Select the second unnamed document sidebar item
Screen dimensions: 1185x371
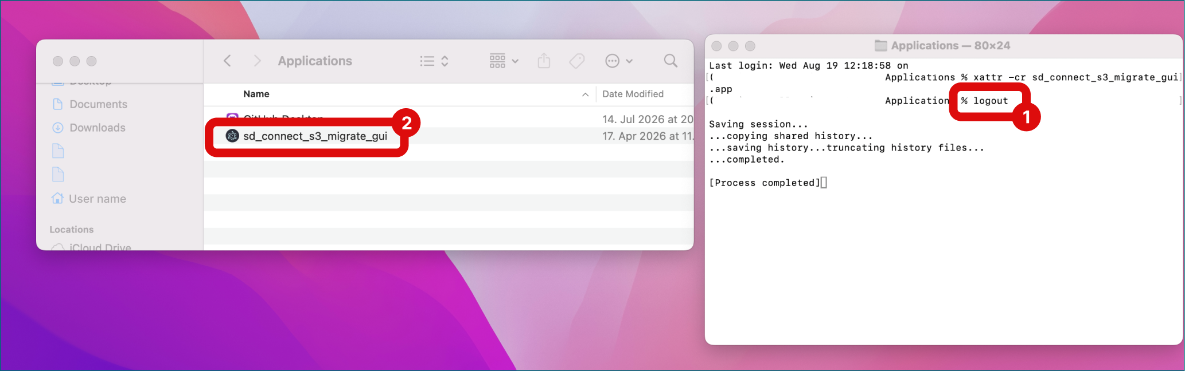point(58,175)
